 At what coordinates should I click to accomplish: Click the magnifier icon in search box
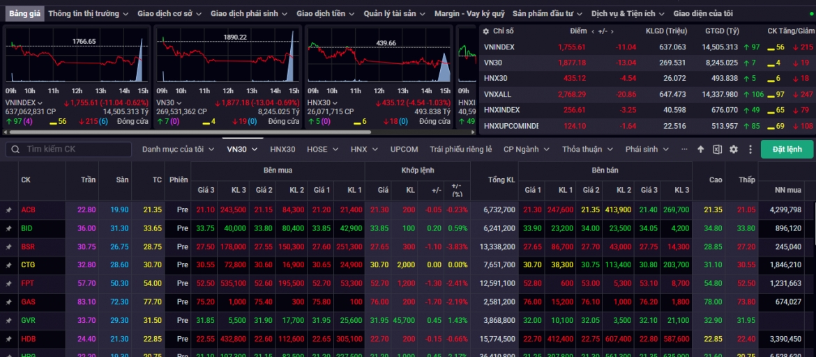16,150
